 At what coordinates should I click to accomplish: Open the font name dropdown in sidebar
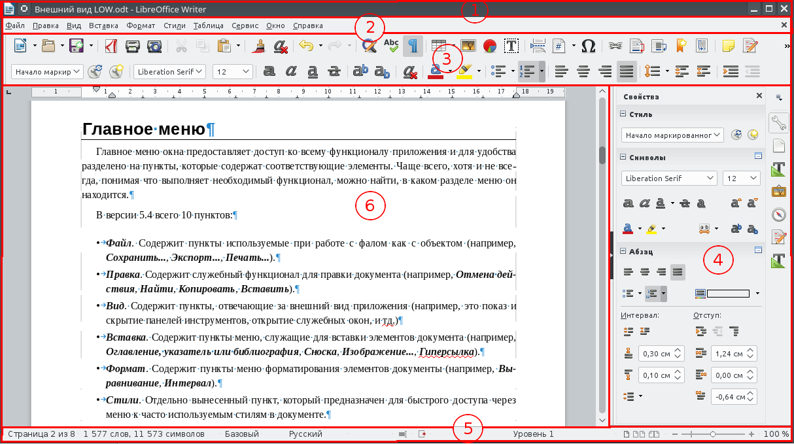click(x=668, y=177)
